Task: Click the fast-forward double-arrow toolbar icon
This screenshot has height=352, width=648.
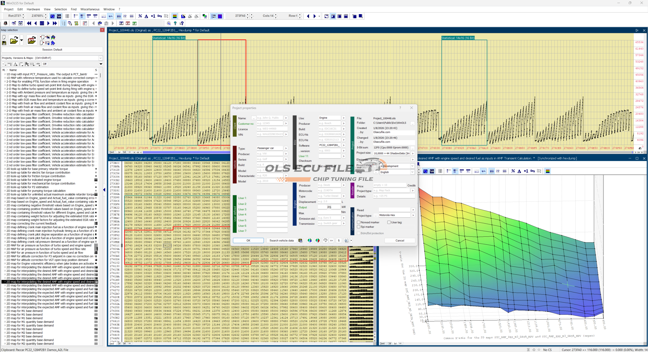Action: pyautogui.click(x=55, y=23)
